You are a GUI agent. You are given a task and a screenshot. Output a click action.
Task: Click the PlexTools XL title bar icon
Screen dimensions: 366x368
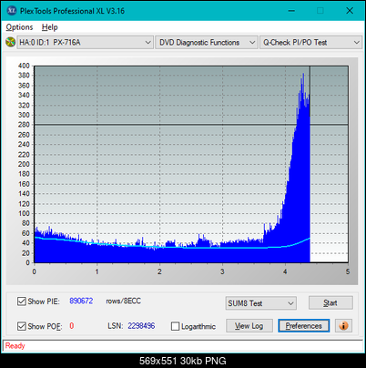[12, 11]
